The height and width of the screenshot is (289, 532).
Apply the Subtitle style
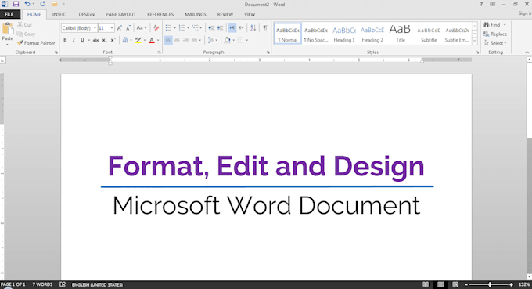coord(429,34)
